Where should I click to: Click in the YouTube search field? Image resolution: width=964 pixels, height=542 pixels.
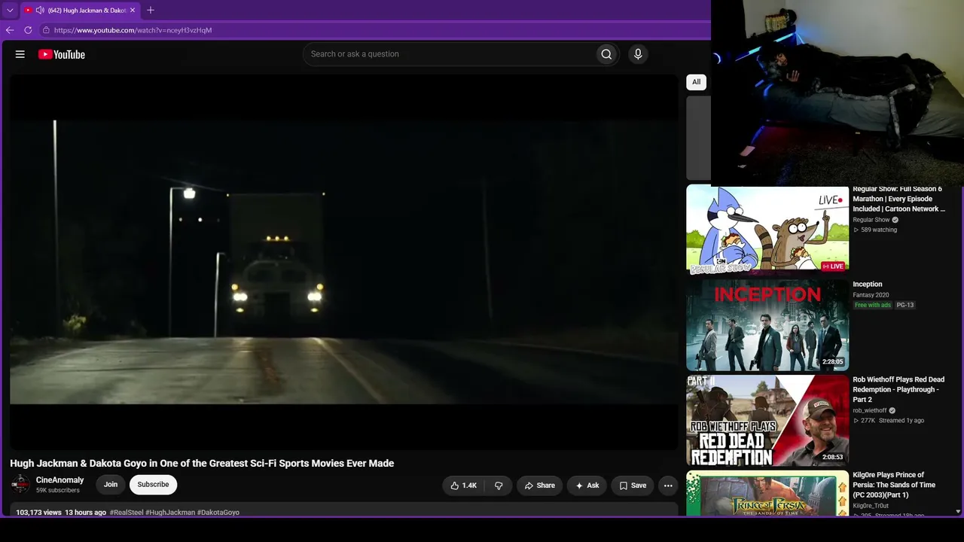[x=449, y=54]
